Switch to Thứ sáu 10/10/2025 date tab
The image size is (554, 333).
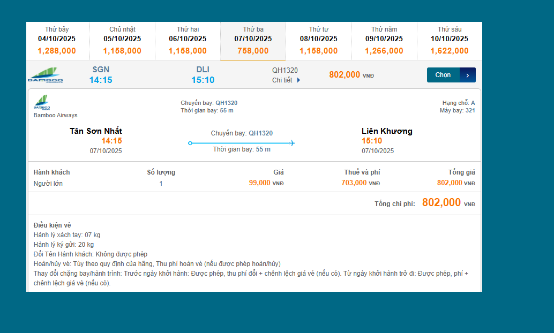point(449,41)
